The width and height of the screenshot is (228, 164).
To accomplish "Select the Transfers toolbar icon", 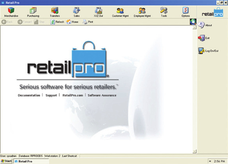I will 55,12.
